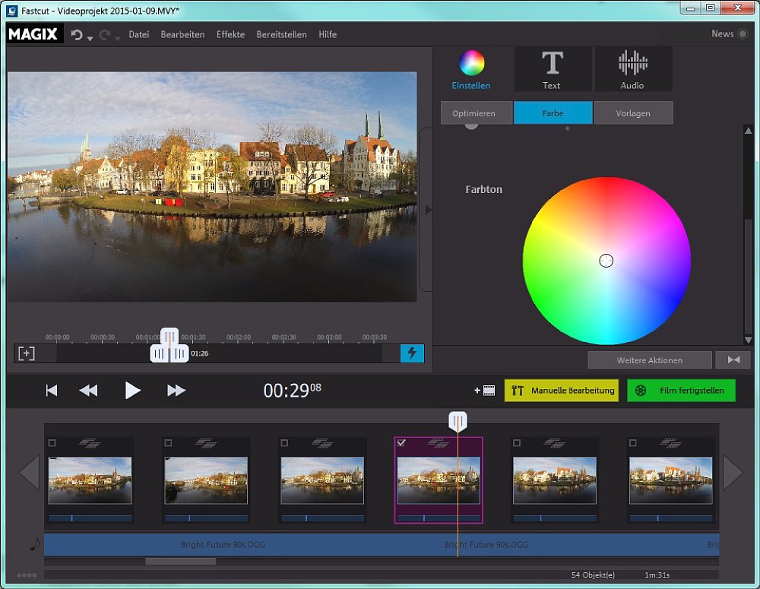Screen dimensions: 760x589
Task: Uncheck the selected purple clip checkbox
Action: click(401, 443)
